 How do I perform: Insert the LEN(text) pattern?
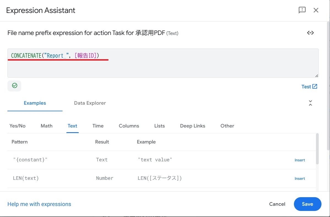[x=300, y=178]
